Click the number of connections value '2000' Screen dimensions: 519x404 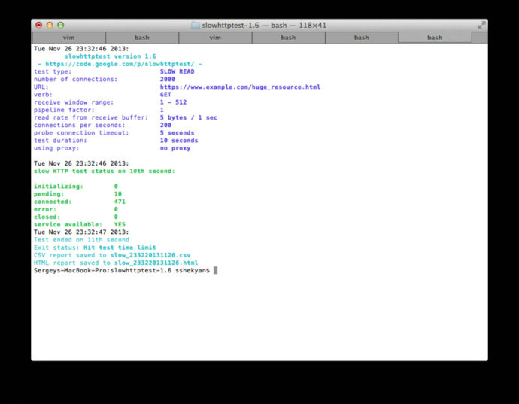pos(168,79)
